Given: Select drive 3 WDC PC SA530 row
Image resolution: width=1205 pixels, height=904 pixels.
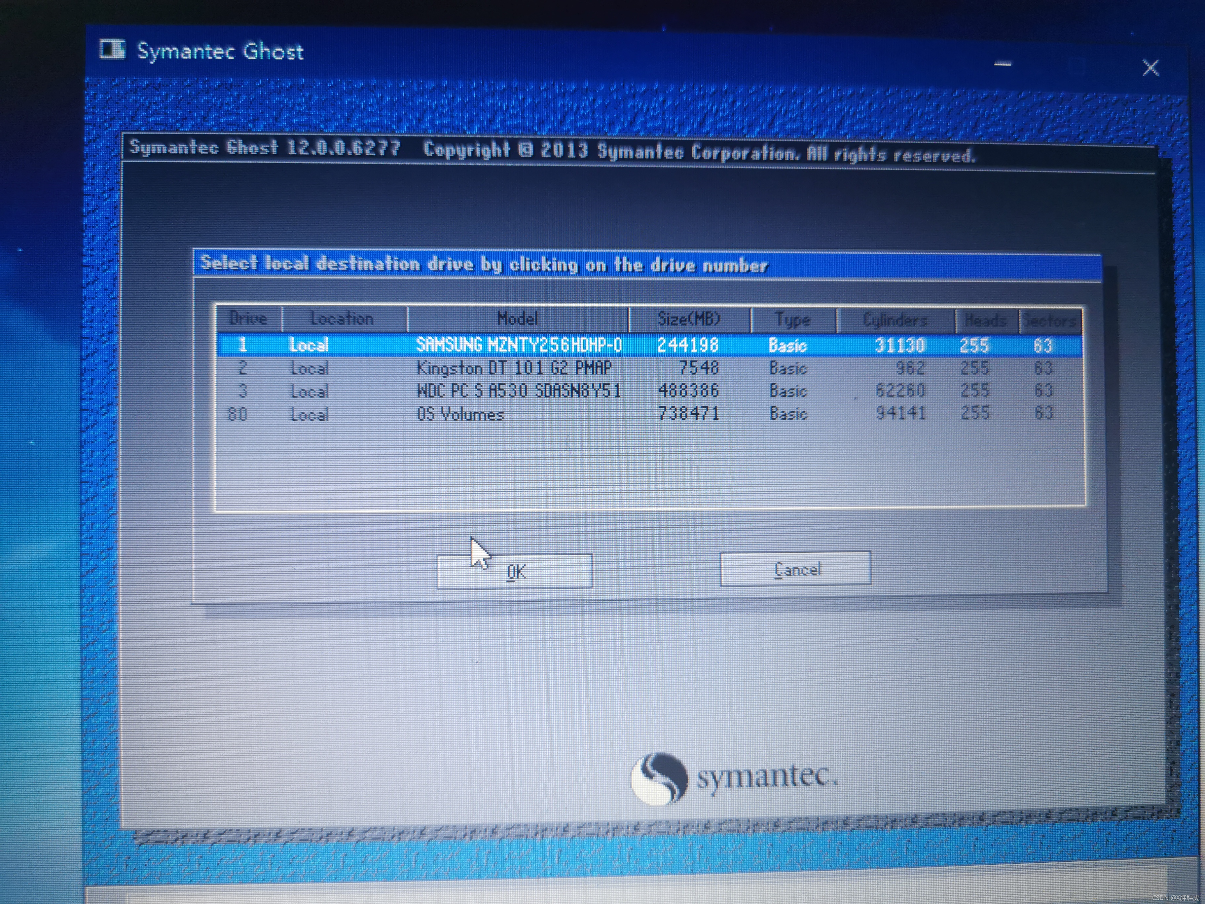Looking at the screenshot, I should pyautogui.click(x=518, y=391).
